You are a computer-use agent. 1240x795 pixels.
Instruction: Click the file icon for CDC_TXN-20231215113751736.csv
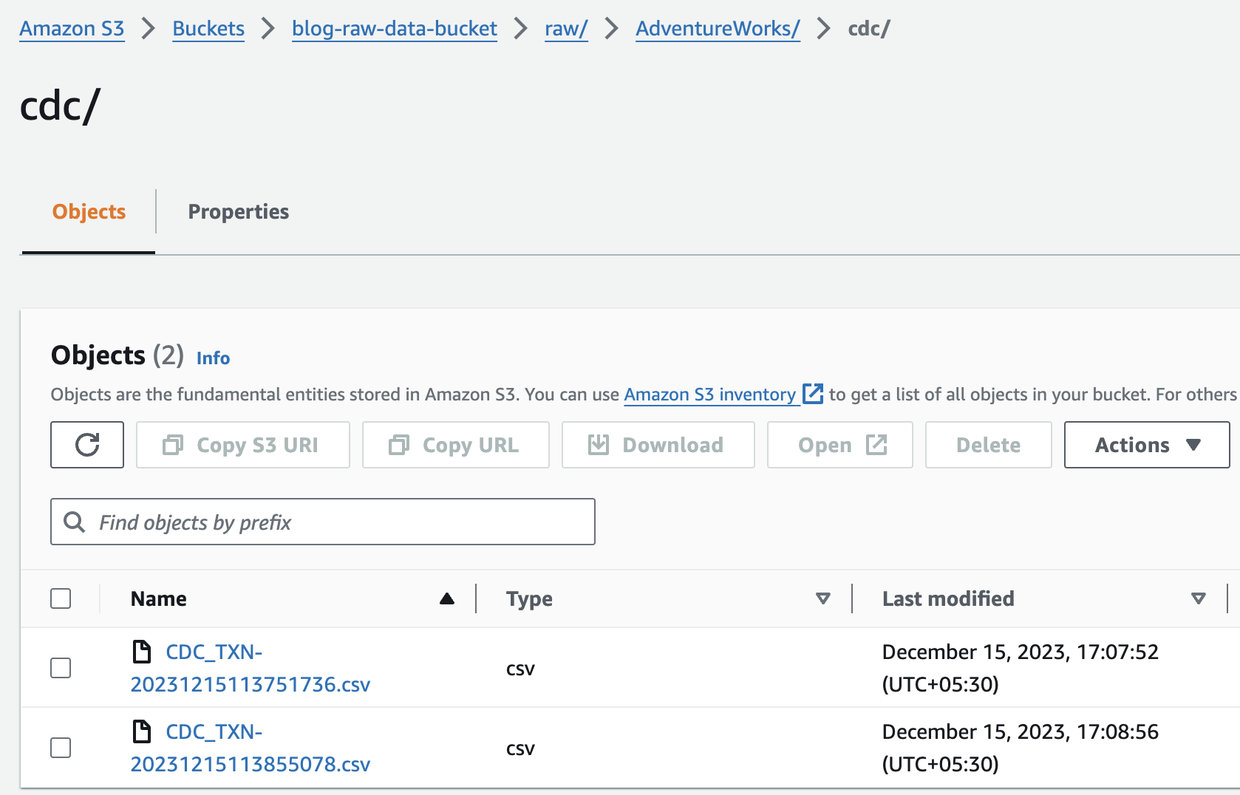pyautogui.click(x=141, y=652)
